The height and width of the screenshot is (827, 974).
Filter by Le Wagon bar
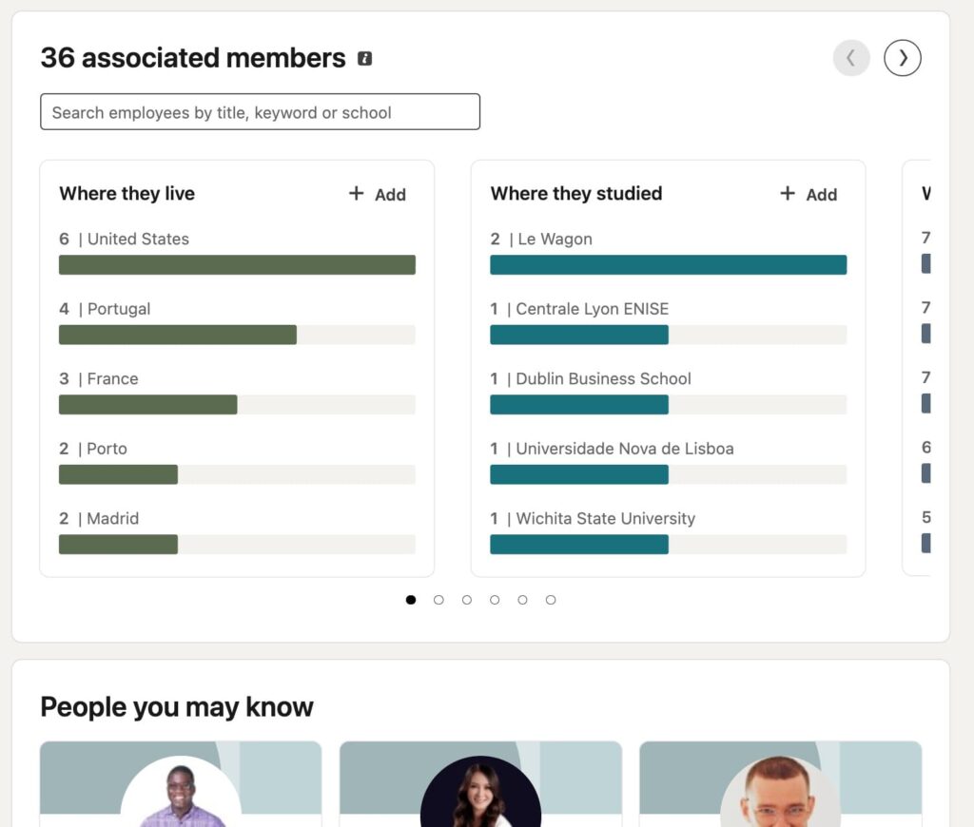click(x=669, y=264)
